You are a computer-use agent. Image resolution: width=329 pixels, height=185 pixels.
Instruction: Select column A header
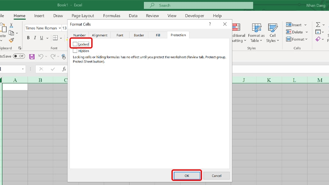pyautogui.click(x=15, y=80)
